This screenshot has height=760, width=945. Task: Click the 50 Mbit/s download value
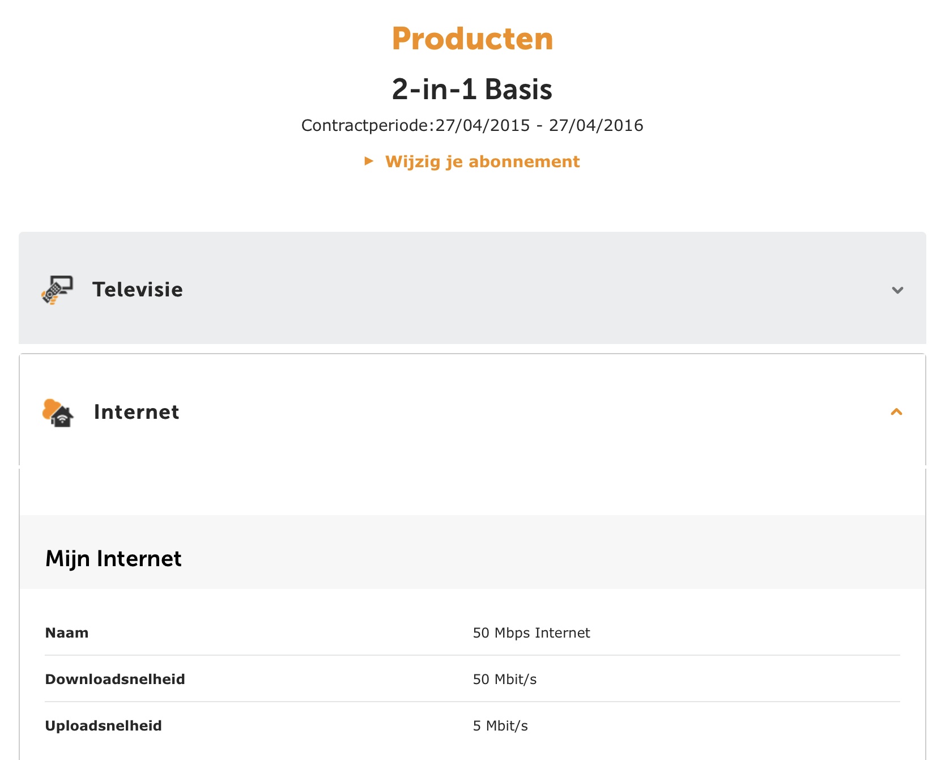(505, 680)
